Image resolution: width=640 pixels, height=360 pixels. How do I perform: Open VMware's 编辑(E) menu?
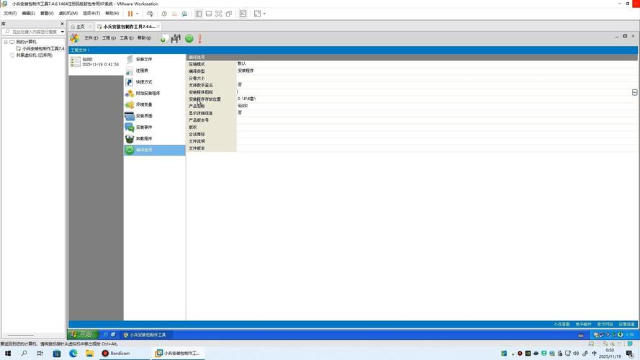pos(28,14)
